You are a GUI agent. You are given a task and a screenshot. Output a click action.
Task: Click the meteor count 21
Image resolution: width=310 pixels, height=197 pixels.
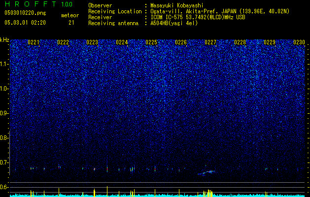coord(71,23)
